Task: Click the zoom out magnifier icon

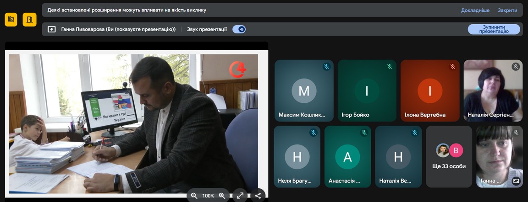Action: point(194,196)
